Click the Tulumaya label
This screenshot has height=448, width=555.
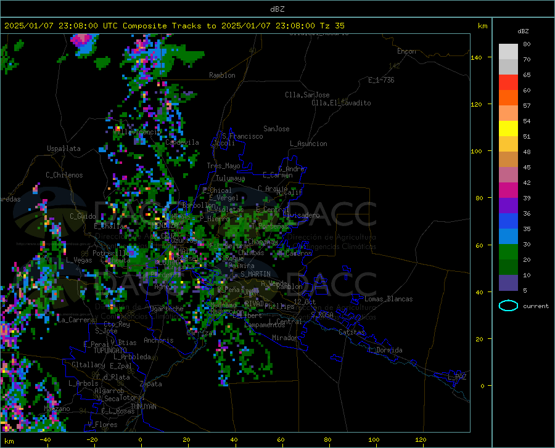click(x=230, y=178)
